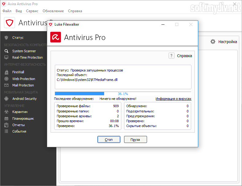Click the Проверенные файлы value 909
This screenshot has height=186, width=242.
tap(116, 106)
